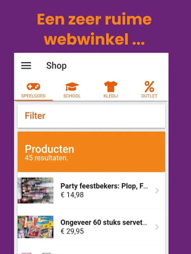The width and height of the screenshot is (191, 254).
Task: Open the hamburger navigation menu
Action: click(x=26, y=65)
